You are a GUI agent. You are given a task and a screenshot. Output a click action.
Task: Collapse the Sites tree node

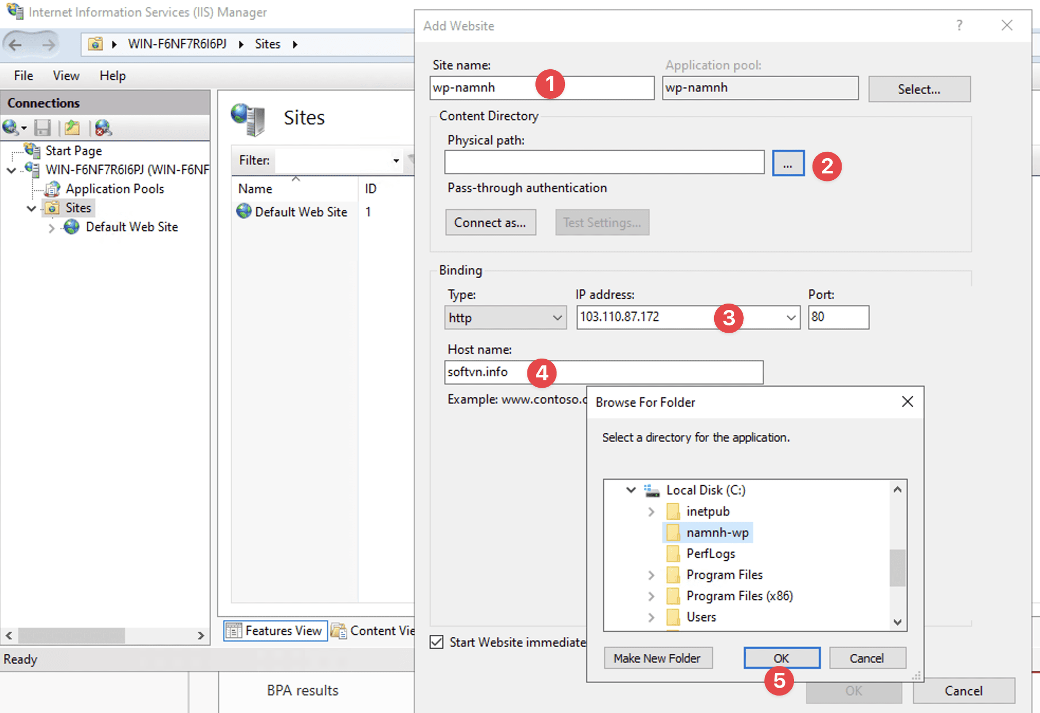(x=31, y=208)
